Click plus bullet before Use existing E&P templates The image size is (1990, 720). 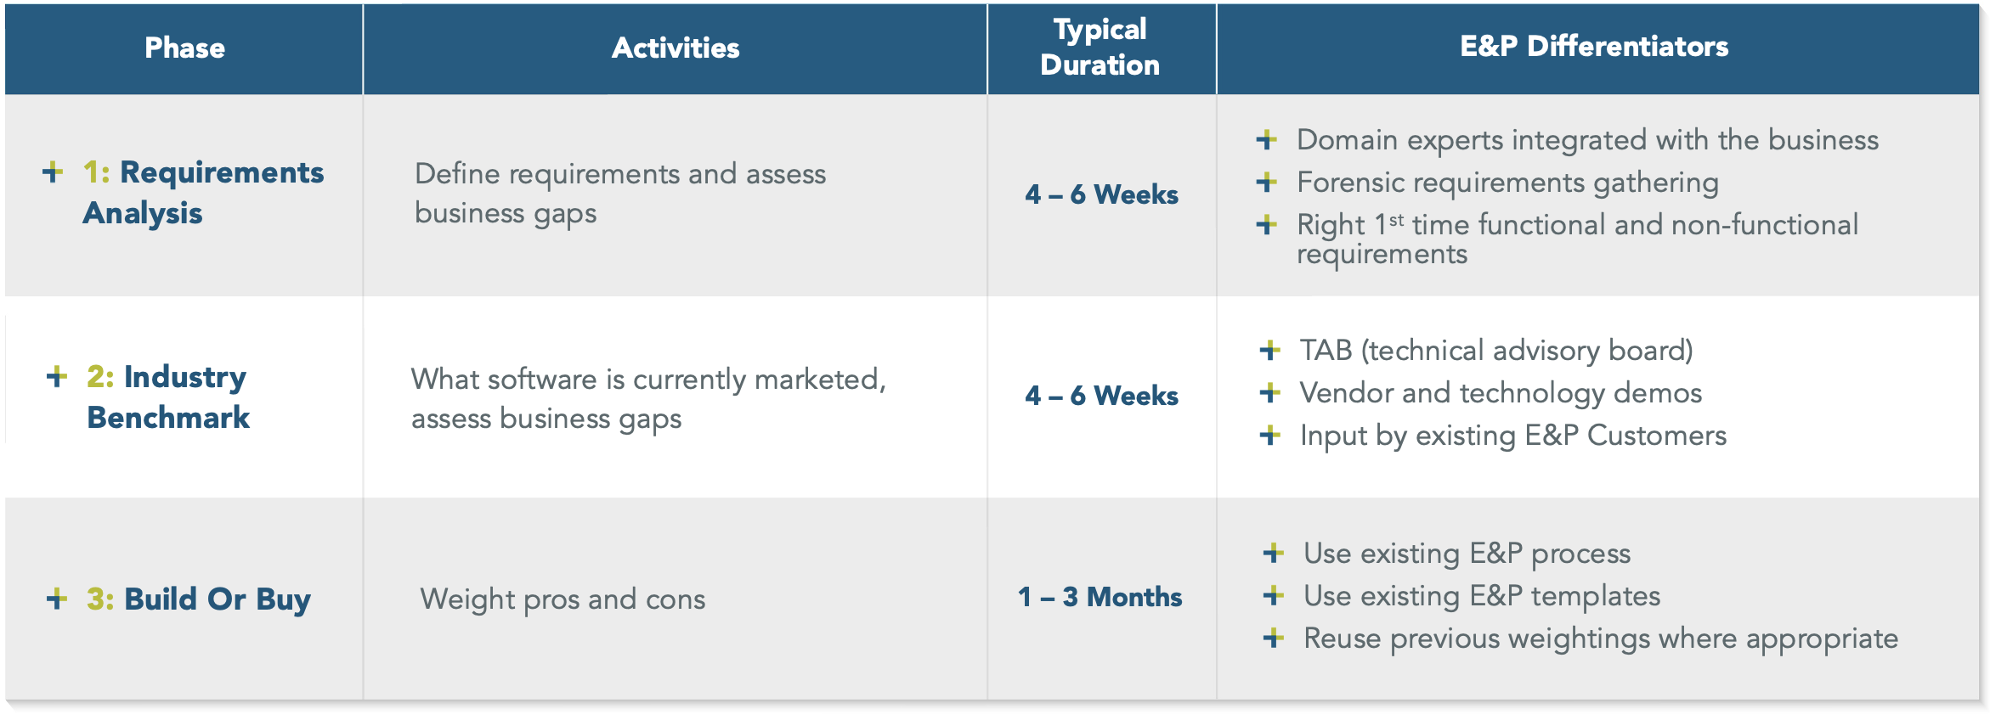(x=1274, y=595)
